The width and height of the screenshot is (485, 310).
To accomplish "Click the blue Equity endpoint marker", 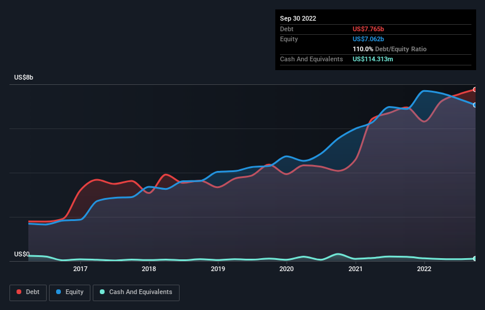I will [x=475, y=105].
